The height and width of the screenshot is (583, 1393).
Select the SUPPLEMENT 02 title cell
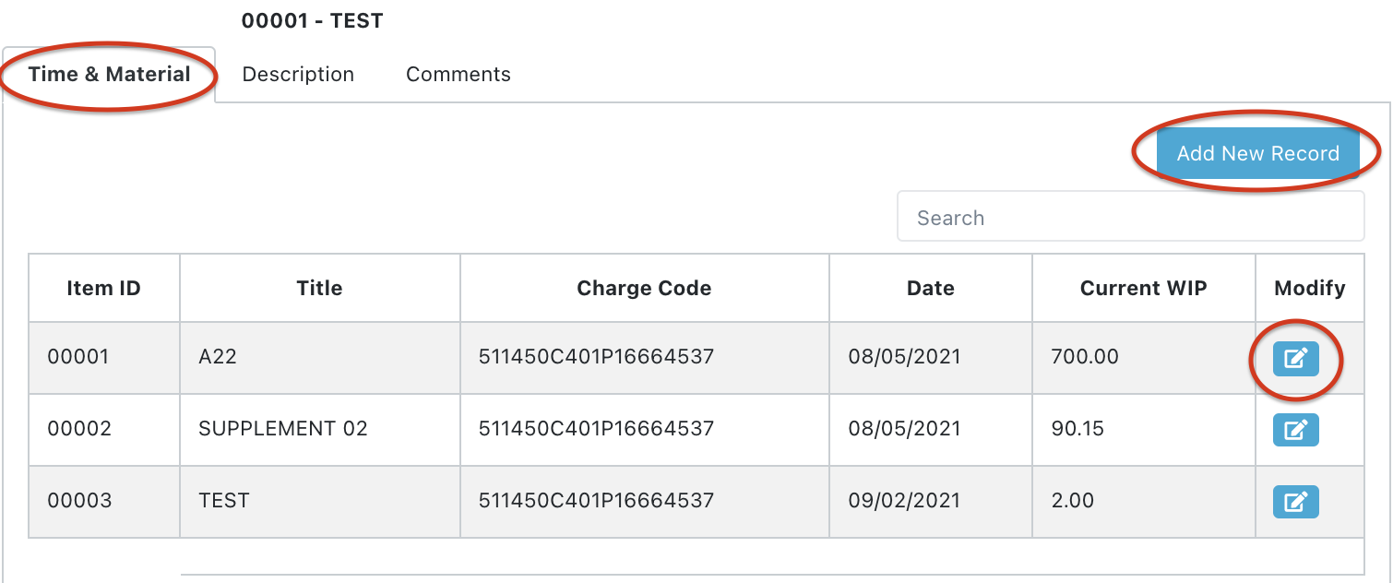click(283, 429)
